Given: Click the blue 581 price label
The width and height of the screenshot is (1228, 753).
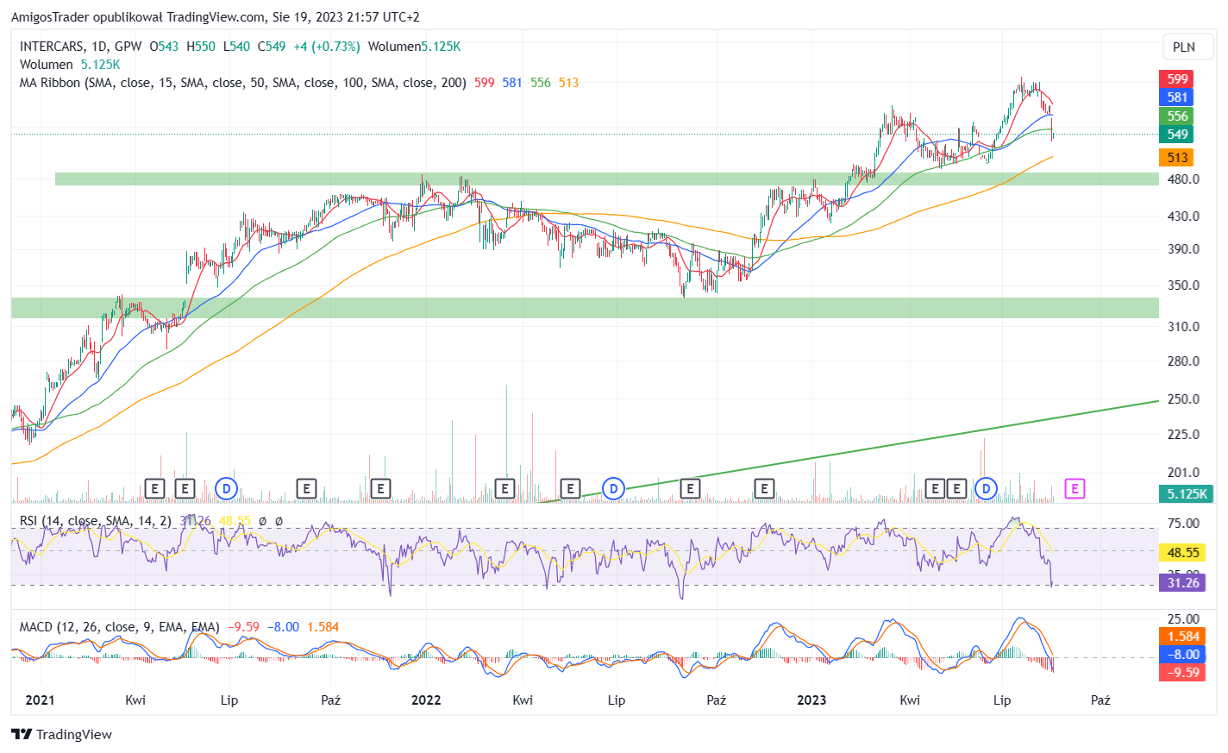Looking at the screenshot, I should (x=1177, y=97).
